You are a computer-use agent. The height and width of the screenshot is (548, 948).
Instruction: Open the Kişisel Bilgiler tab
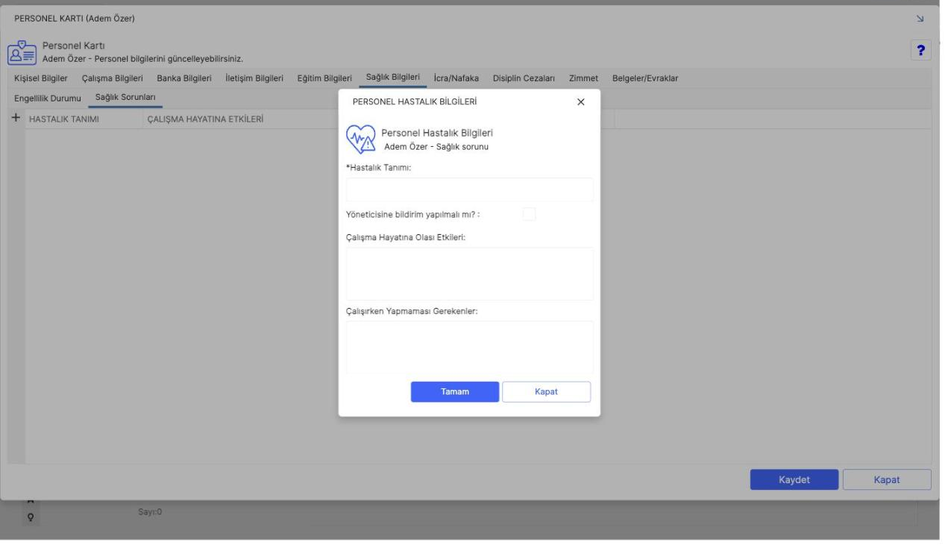click(41, 78)
